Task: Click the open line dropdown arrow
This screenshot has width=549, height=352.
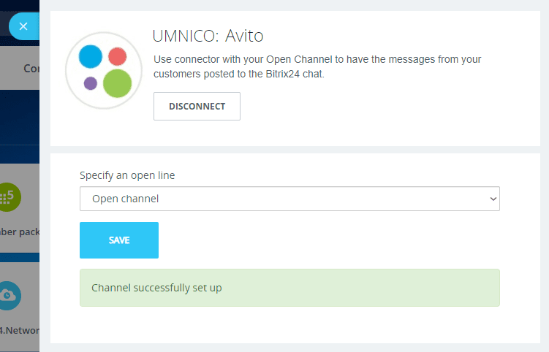Action: (x=491, y=199)
